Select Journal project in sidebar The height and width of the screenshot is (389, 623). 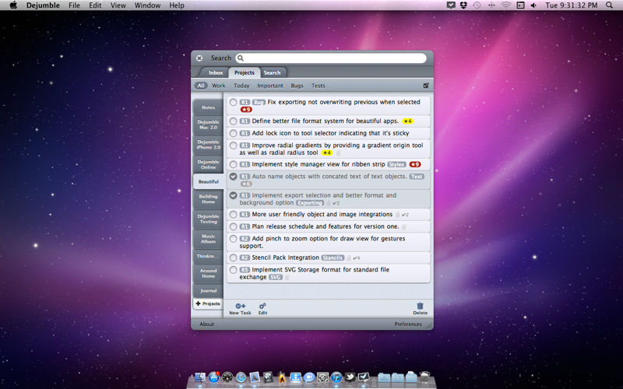(x=208, y=290)
